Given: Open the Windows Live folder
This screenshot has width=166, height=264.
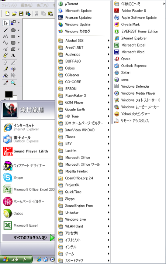Looking at the screenshot, I should [x=83, y=219].
